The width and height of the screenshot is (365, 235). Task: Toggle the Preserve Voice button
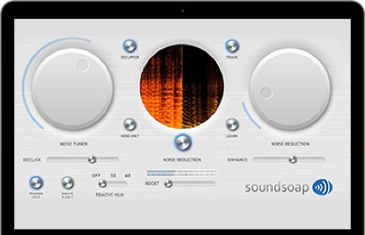pyautogui.click(x=36, y=182)
